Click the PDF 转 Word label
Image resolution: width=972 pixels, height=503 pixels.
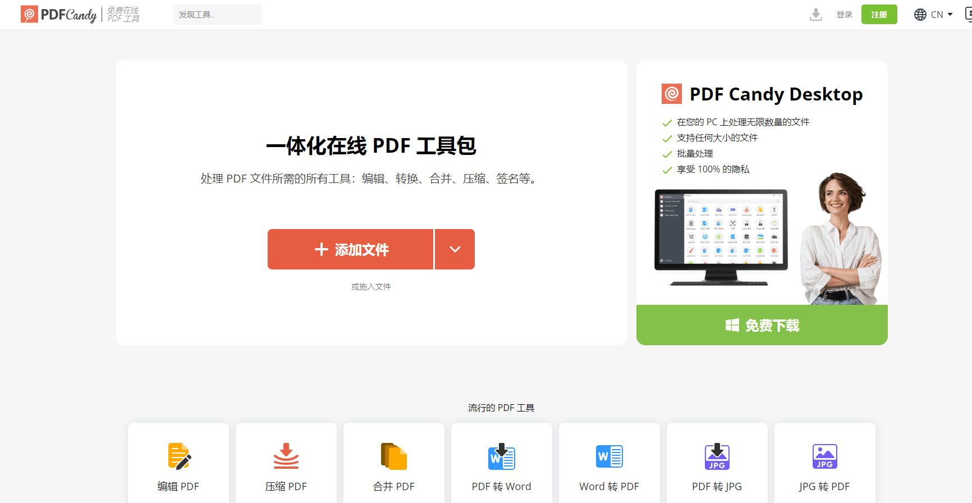pos(502,487)
